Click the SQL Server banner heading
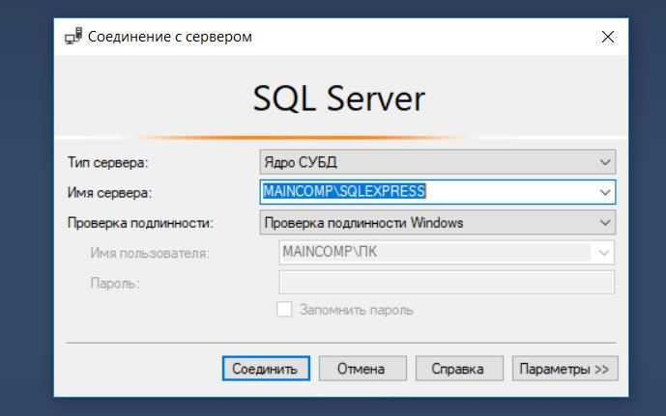The image size is (666, 416). tap(338, 98)
